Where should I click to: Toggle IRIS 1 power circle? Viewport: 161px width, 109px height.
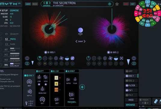click(45, 52)
